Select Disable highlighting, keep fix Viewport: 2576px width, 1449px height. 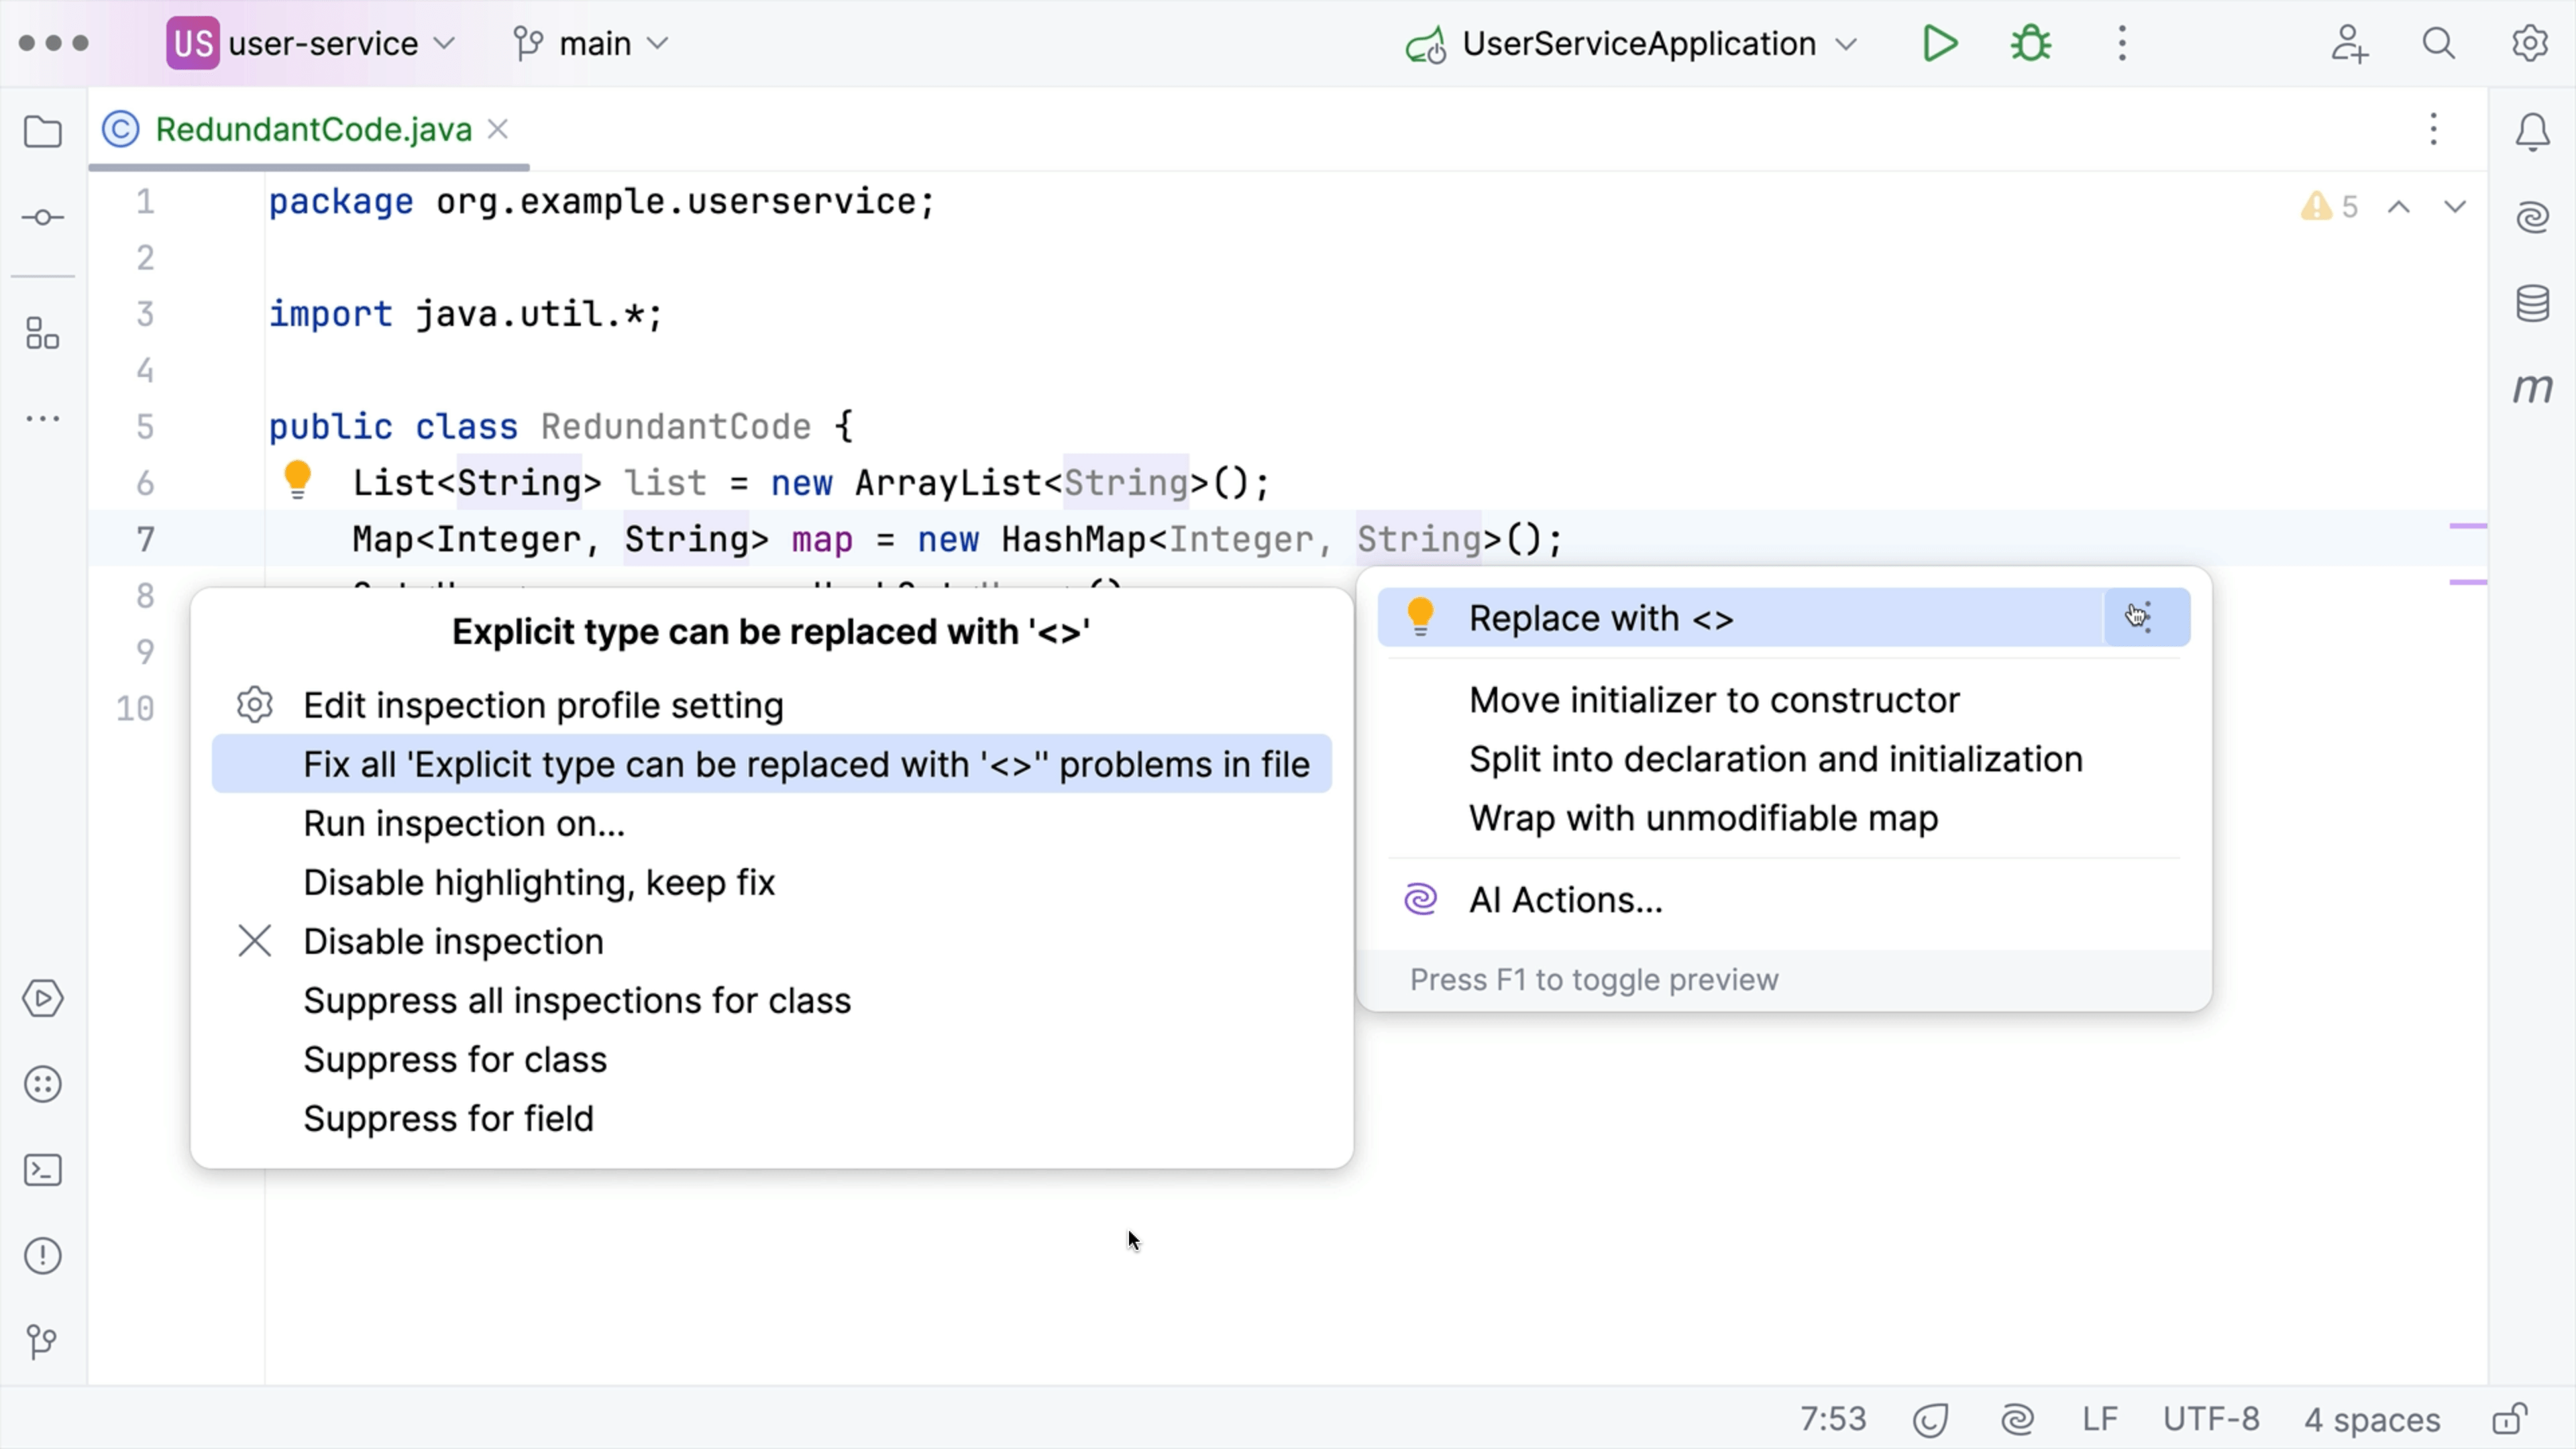pos(539,882)
